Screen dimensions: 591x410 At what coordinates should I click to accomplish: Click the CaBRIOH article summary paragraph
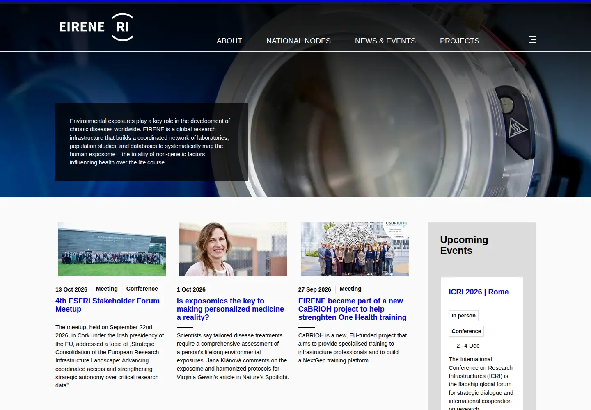353,348
